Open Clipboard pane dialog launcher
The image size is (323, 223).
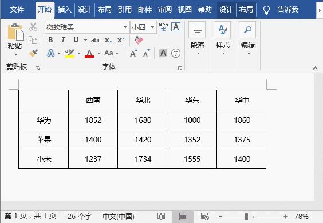pyautogui.click(x=37, y=68)
